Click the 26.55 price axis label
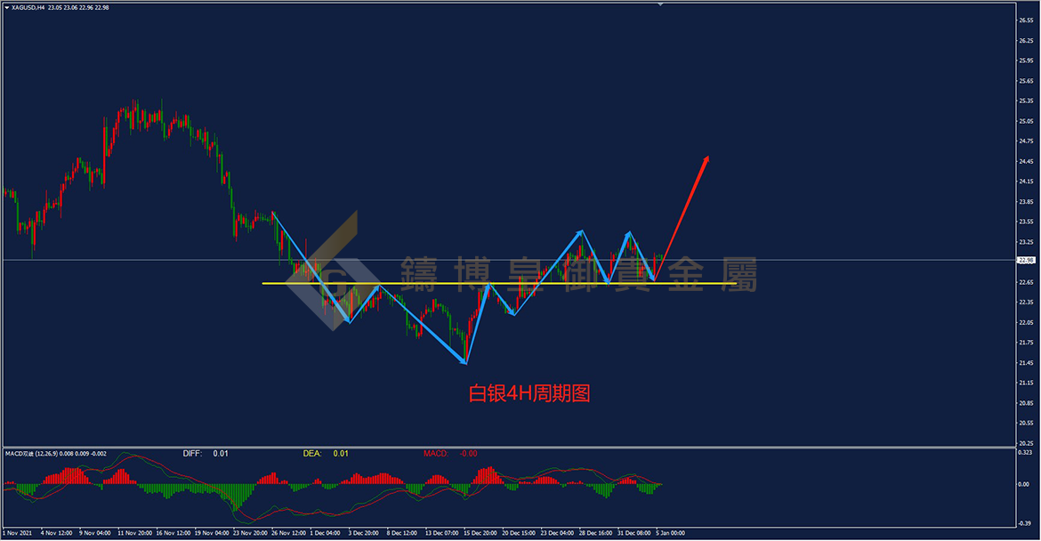The height and width of the screenshot is (541, 1041). 1027,20
